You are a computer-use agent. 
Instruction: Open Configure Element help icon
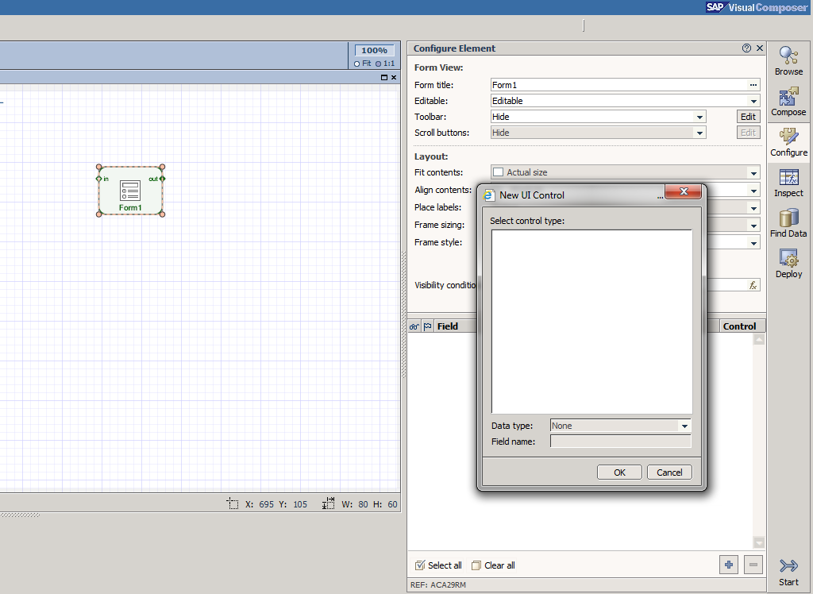(746, 48)
